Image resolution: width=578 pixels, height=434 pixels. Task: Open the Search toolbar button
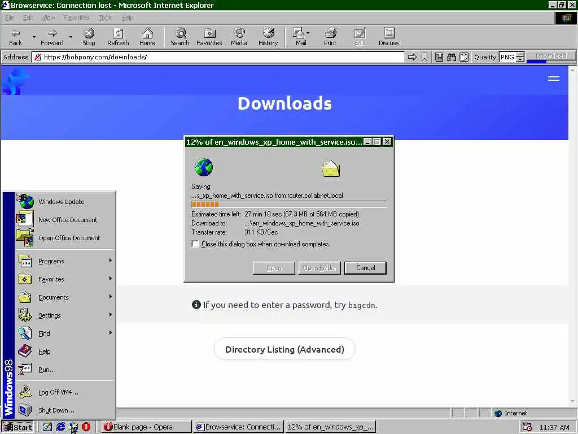click(180, 37)
